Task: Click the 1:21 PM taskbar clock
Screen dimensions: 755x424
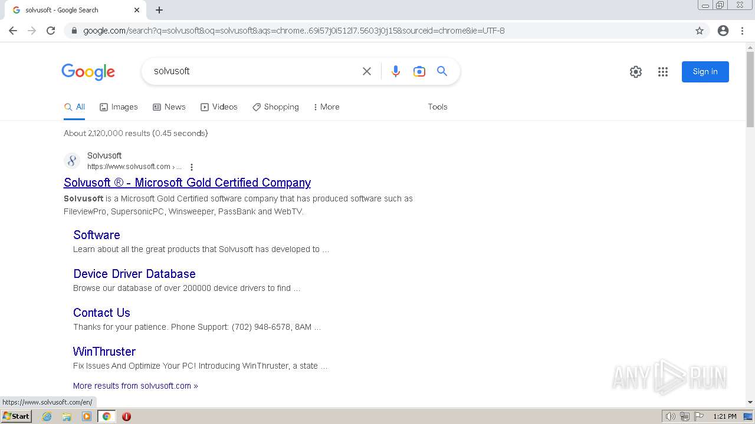Action: coord(725,416)
